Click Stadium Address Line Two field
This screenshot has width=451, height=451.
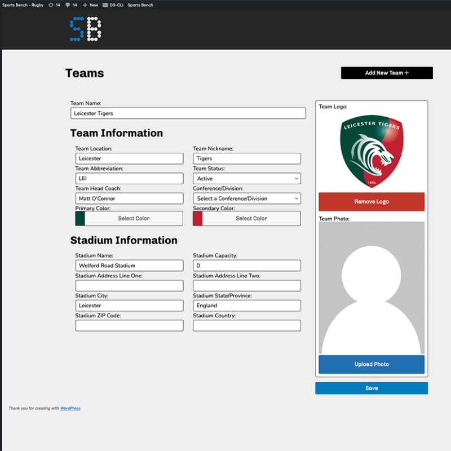[x=247, y=286]
